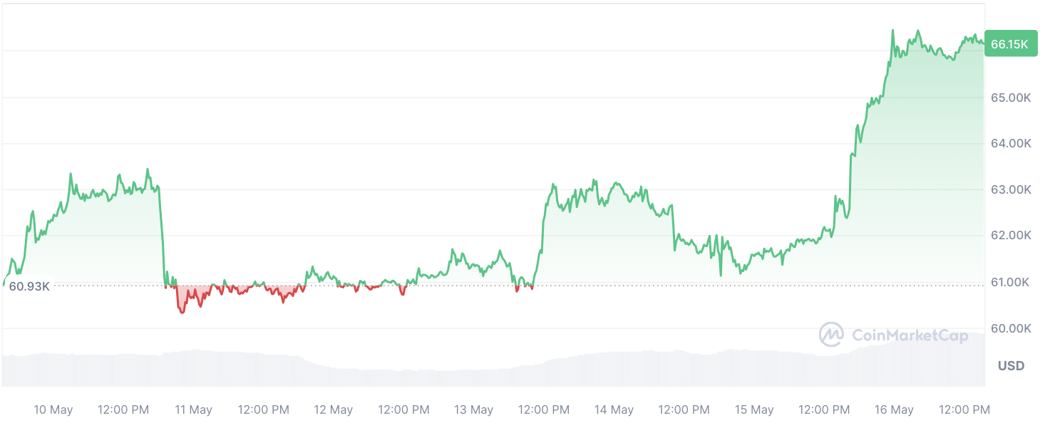Click the 61.00K y-axis label

1011,282
